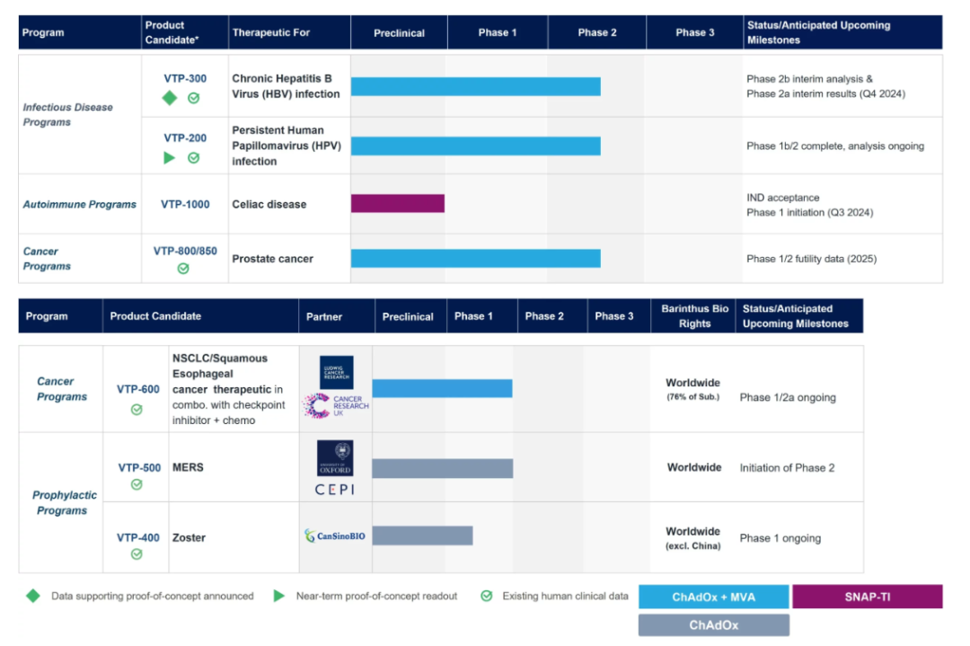Click the Cancer Research UK logo
This screenshot has width=970, height=646.
[x=336, y=406]
